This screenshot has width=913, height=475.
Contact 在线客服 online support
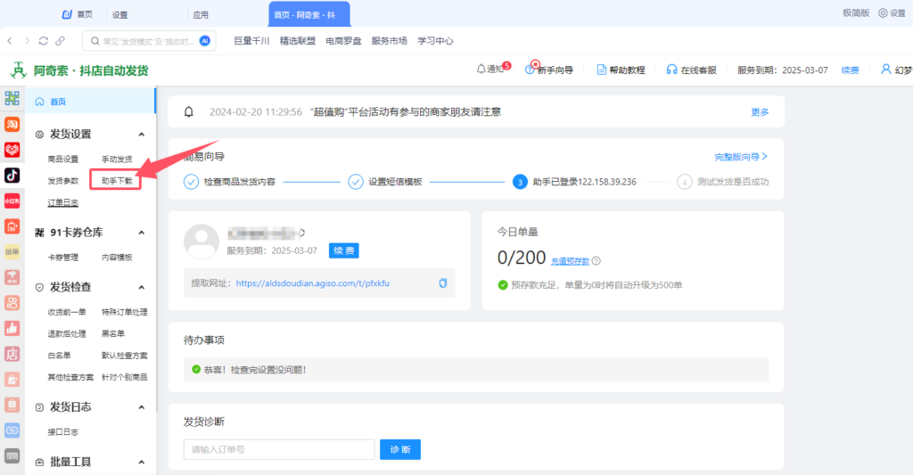tap(691, 70)
